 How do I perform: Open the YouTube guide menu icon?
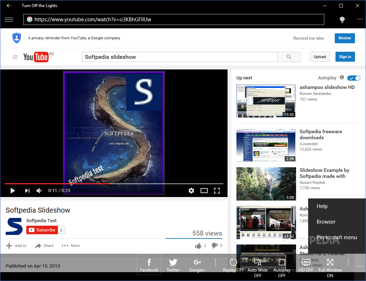coord(15,57)
